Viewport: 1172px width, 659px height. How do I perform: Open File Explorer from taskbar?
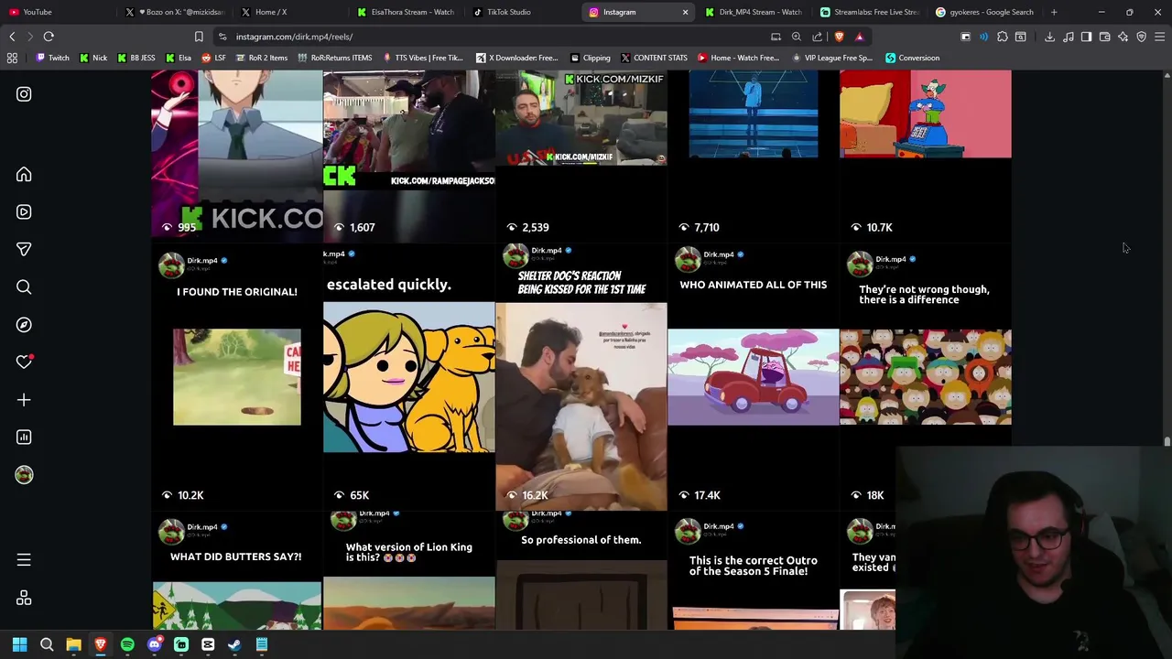(x=73, y=645)
